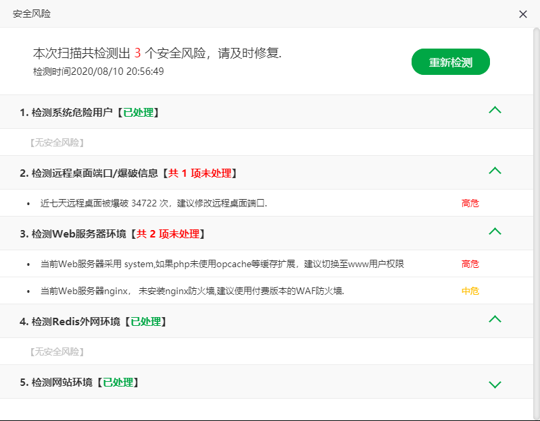Click the 共 2 项未处理 status text
Screen dimensions: 540x421
(168, 234)
